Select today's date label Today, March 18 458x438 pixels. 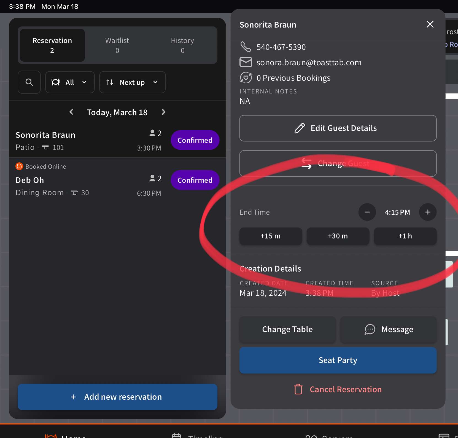coord(117,112)
